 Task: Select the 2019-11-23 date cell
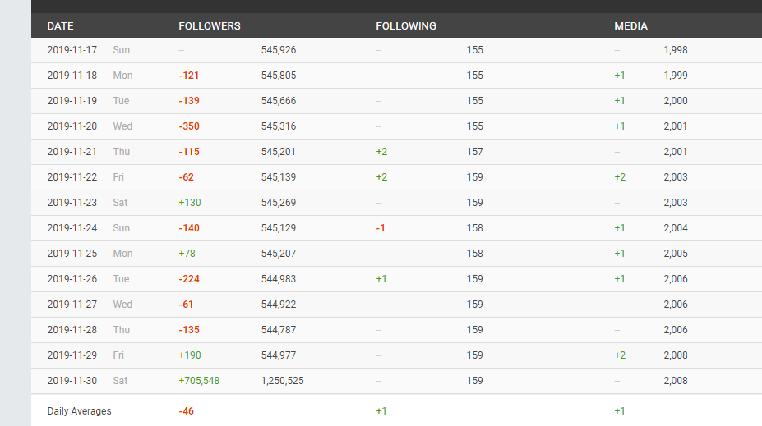click(x=72, y=203)
